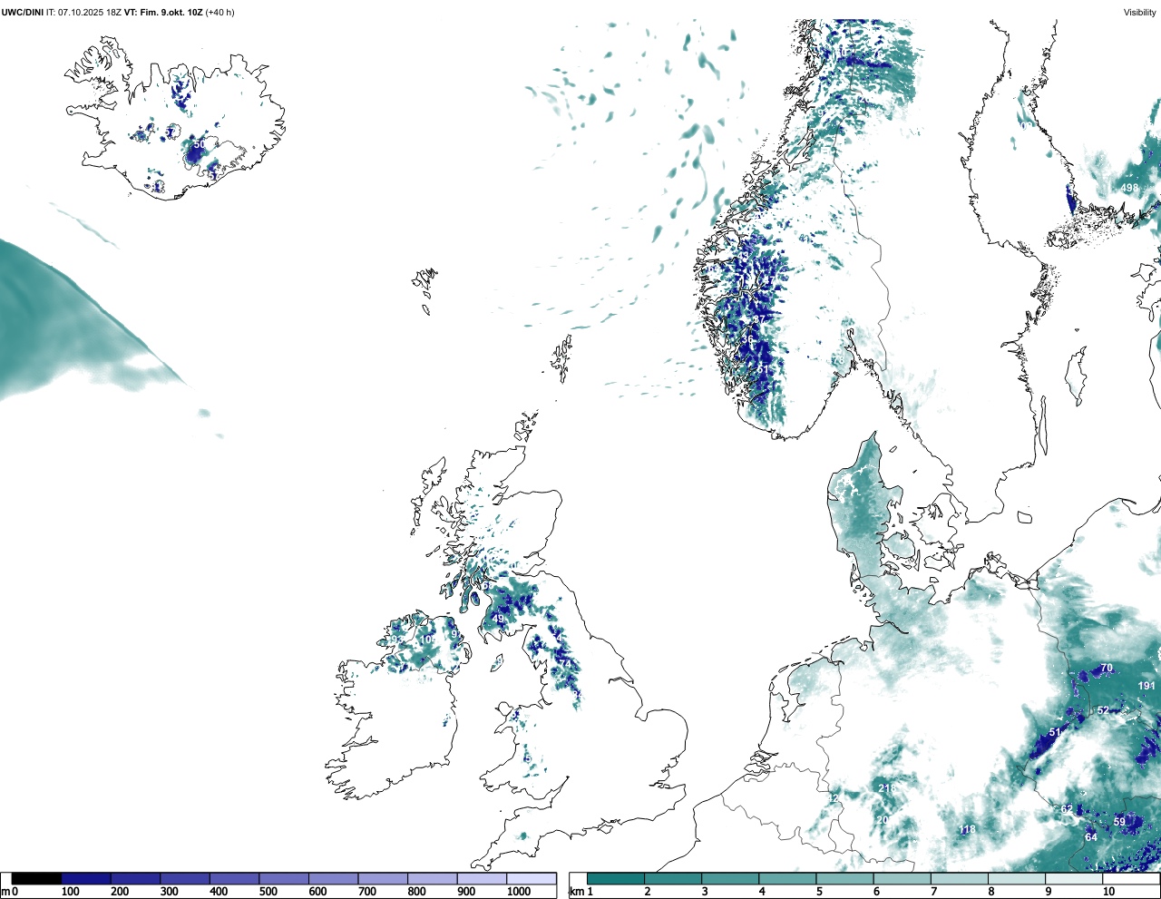Click the darkest teal 1–2 km swatch

coord(616,879)
